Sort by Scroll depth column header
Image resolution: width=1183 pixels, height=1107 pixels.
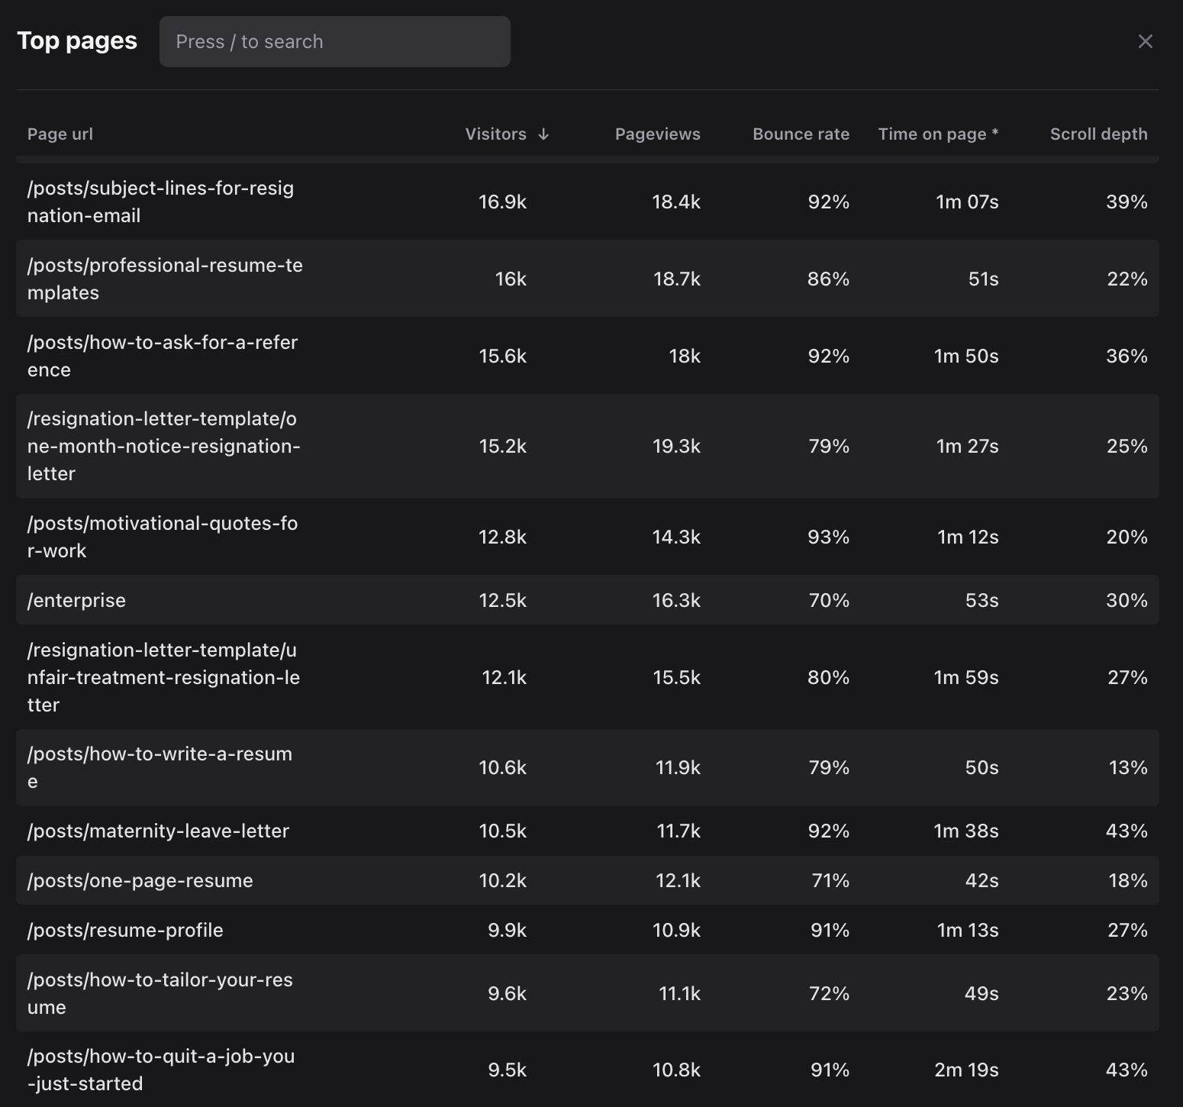click(1098, 134)
